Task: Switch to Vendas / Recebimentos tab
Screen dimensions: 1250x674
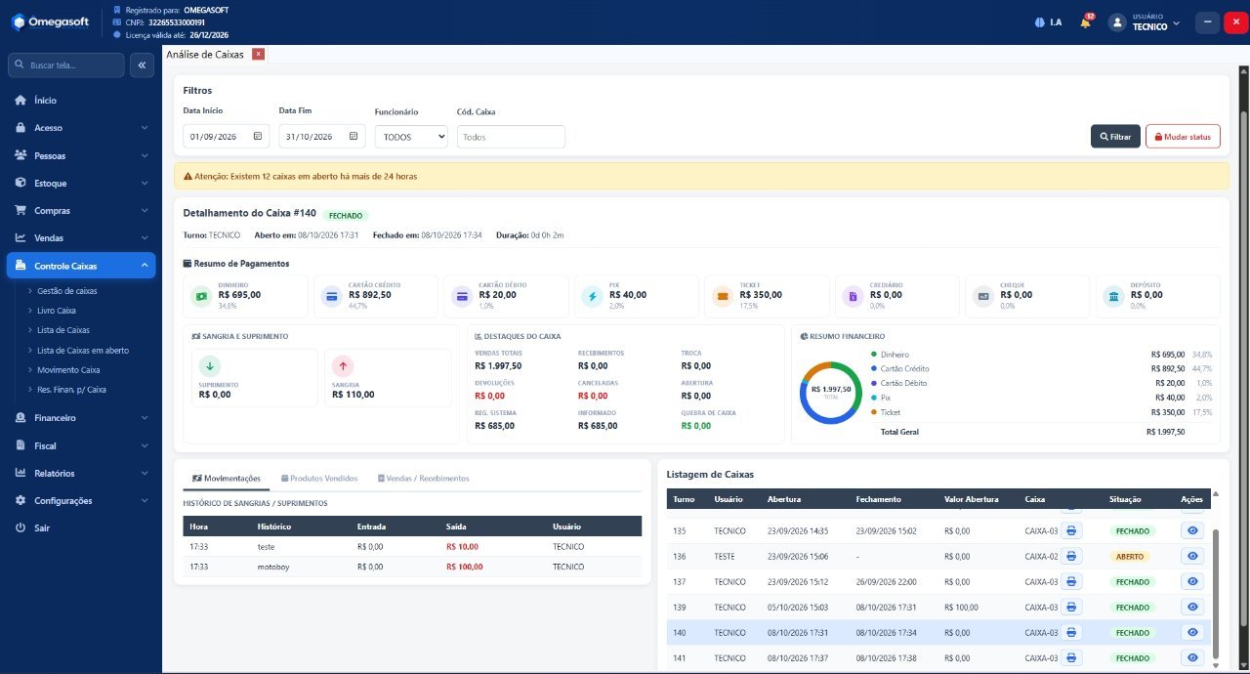Action: pos(423,479)
